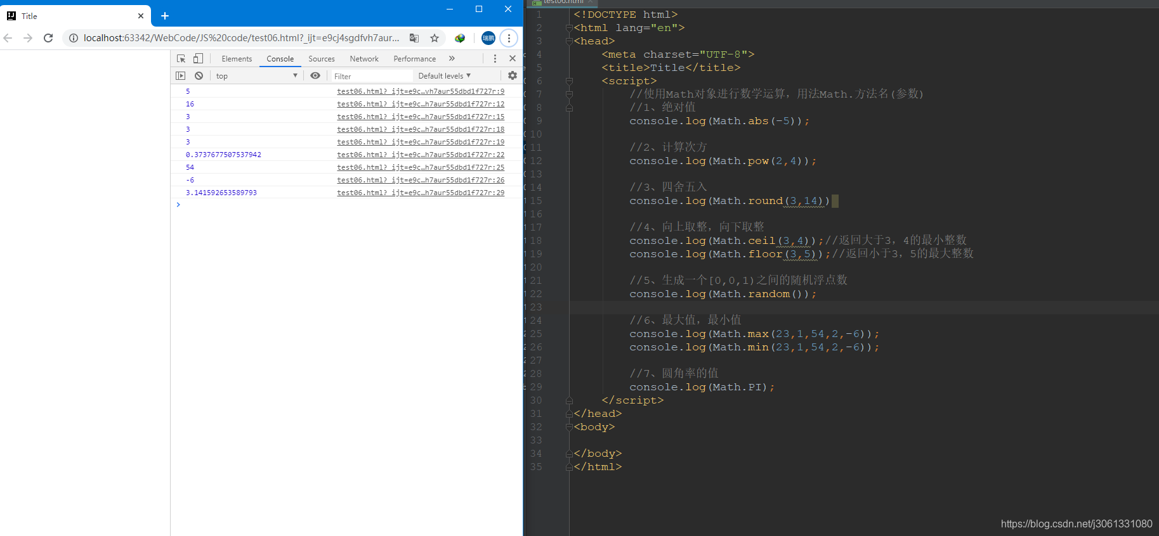
Task: Focus the console Filter field
Action: (x=372, y=76)
